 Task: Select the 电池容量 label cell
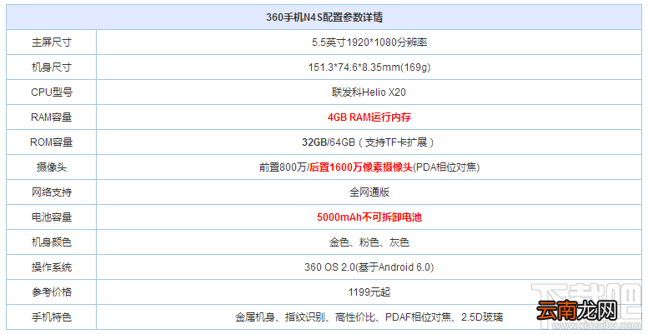pos(51,217)
